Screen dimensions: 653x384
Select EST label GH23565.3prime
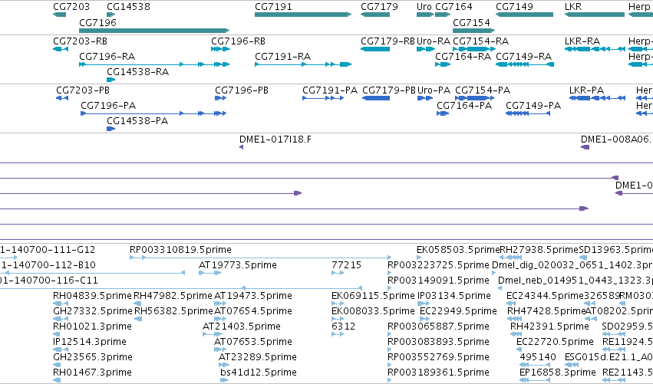click(92, 357)
